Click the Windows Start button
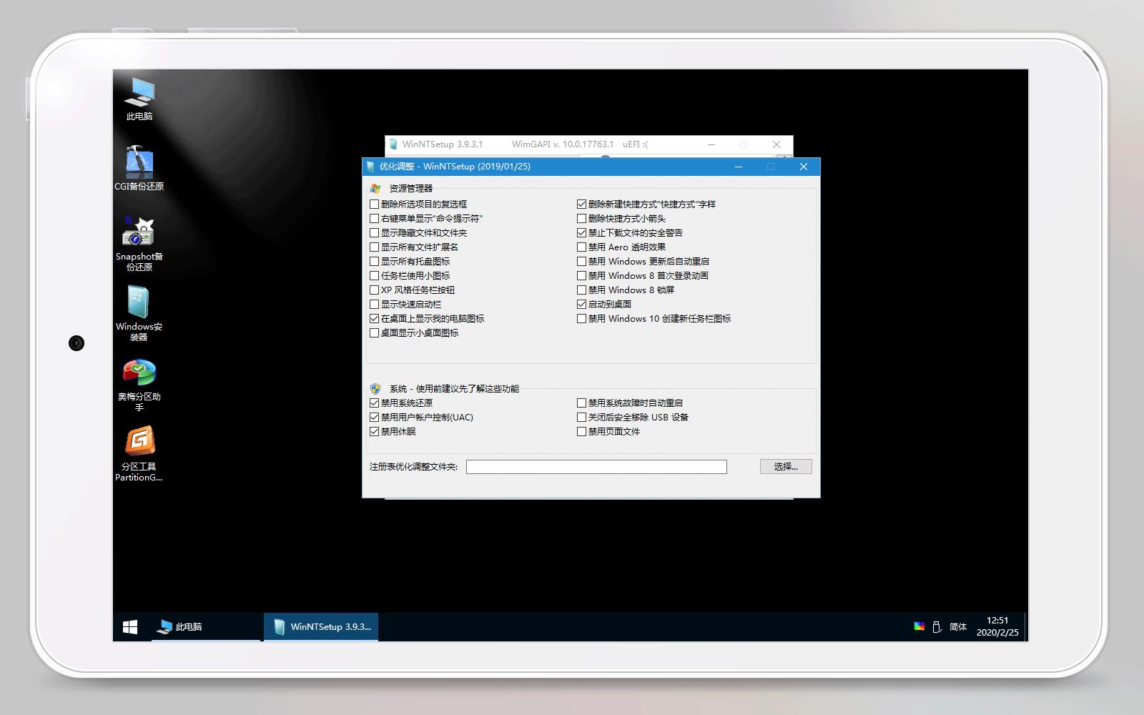This screenshot has width=1144, height=715. (129, 626)
